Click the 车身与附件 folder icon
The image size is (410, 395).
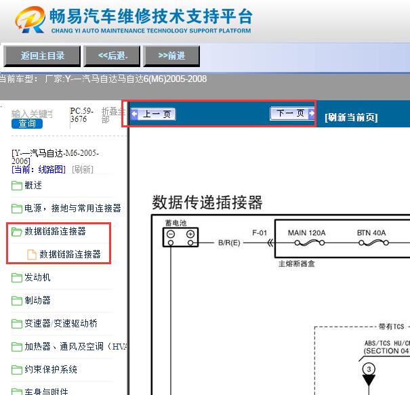[17, 392]
